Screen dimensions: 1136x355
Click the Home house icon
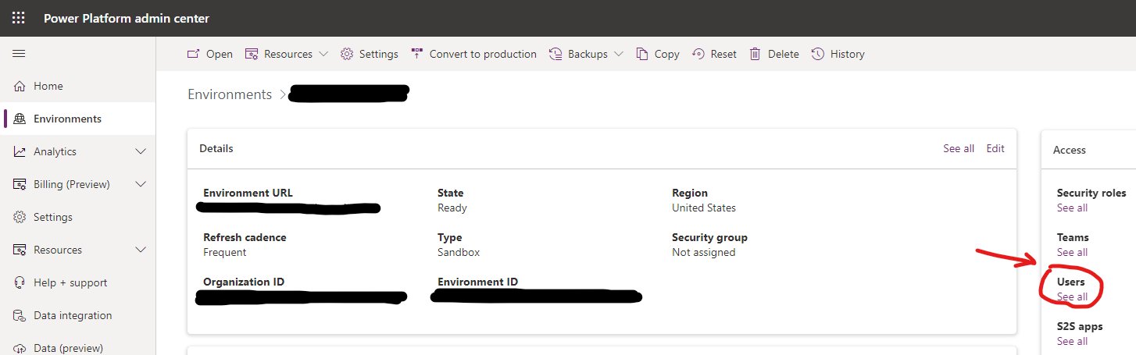click(x=20, y=86)
